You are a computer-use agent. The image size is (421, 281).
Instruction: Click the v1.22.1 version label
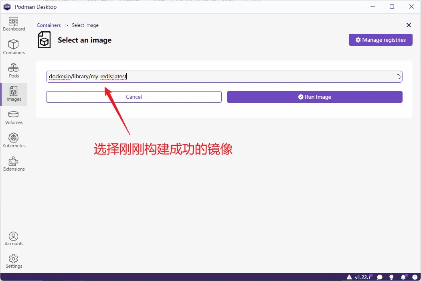(x=362, y=277)
